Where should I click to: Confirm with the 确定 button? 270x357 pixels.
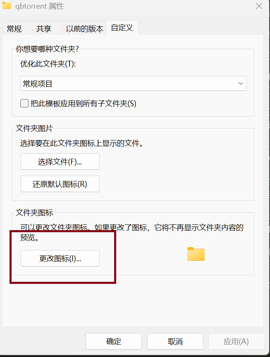[x=114, y=341]
